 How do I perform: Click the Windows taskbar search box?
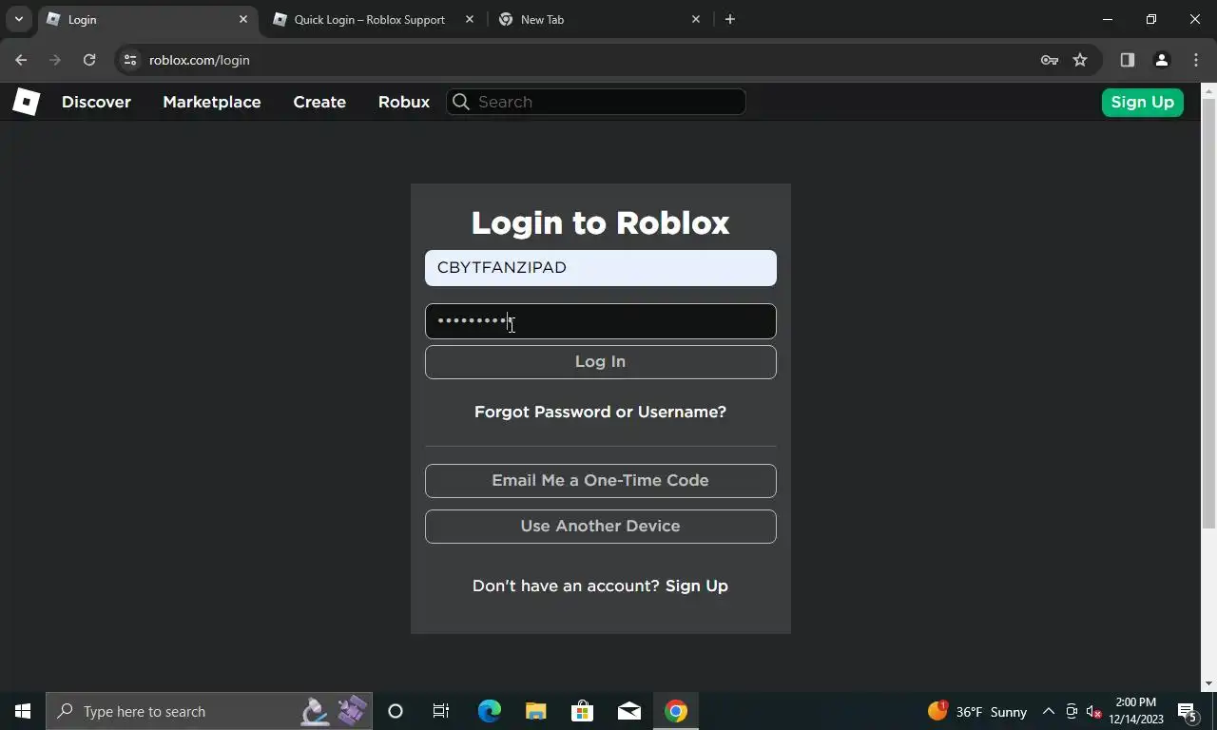(209, 711)
